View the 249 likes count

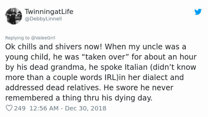pyautogui.click(x=20, y=108)
